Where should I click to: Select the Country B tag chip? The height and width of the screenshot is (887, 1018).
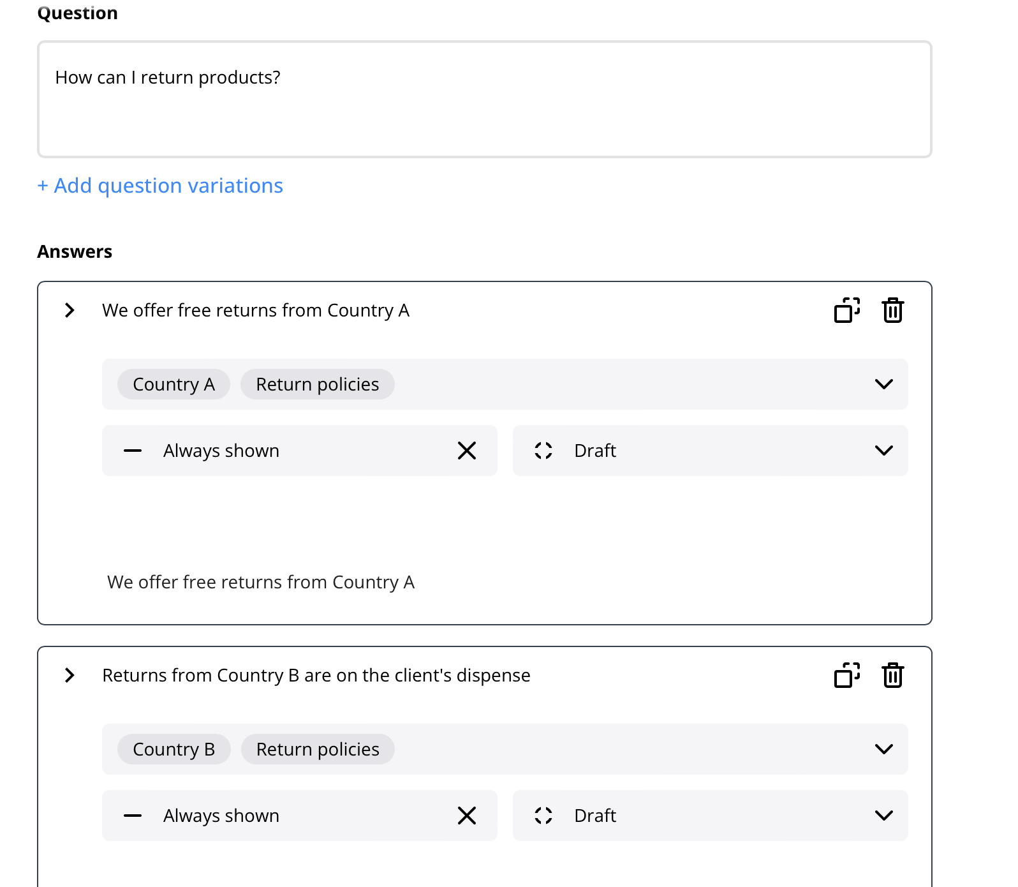tap(173, 749)
